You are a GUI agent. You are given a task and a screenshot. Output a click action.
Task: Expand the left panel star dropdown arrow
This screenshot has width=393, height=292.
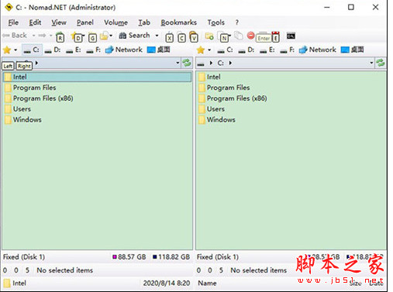(16, 50)
